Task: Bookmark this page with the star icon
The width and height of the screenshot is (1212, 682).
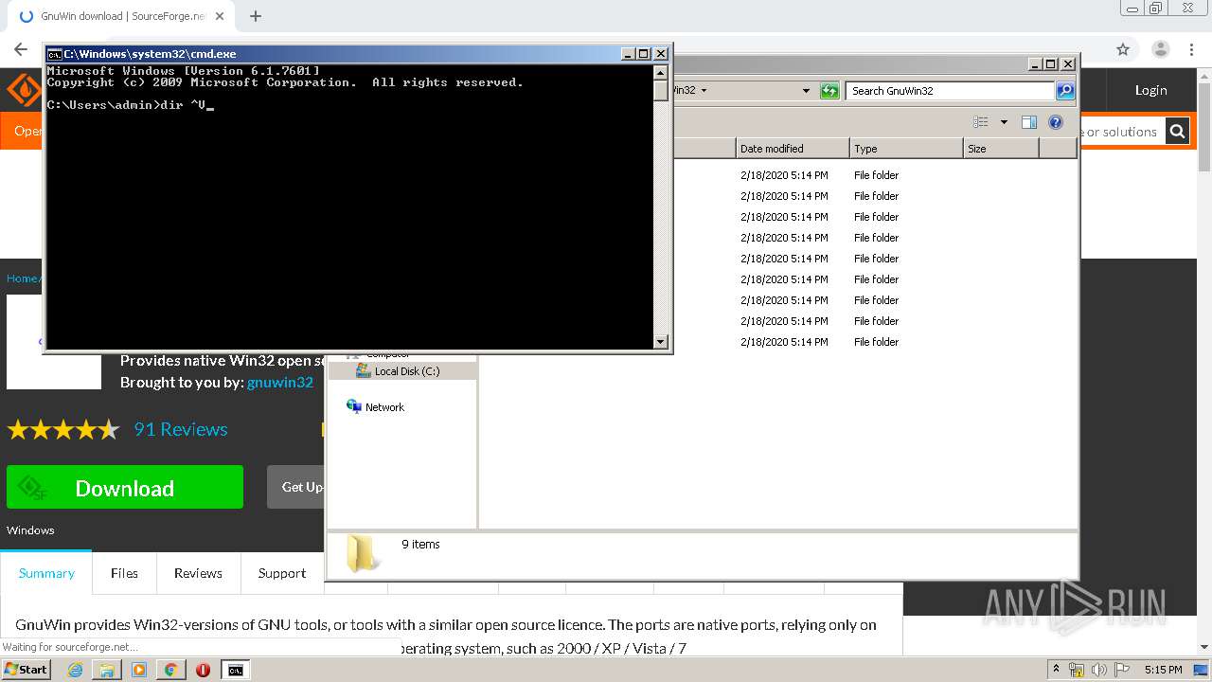Action: click(x=1123, y=49)
